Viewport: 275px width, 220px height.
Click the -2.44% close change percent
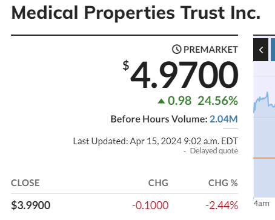point(222,205)
